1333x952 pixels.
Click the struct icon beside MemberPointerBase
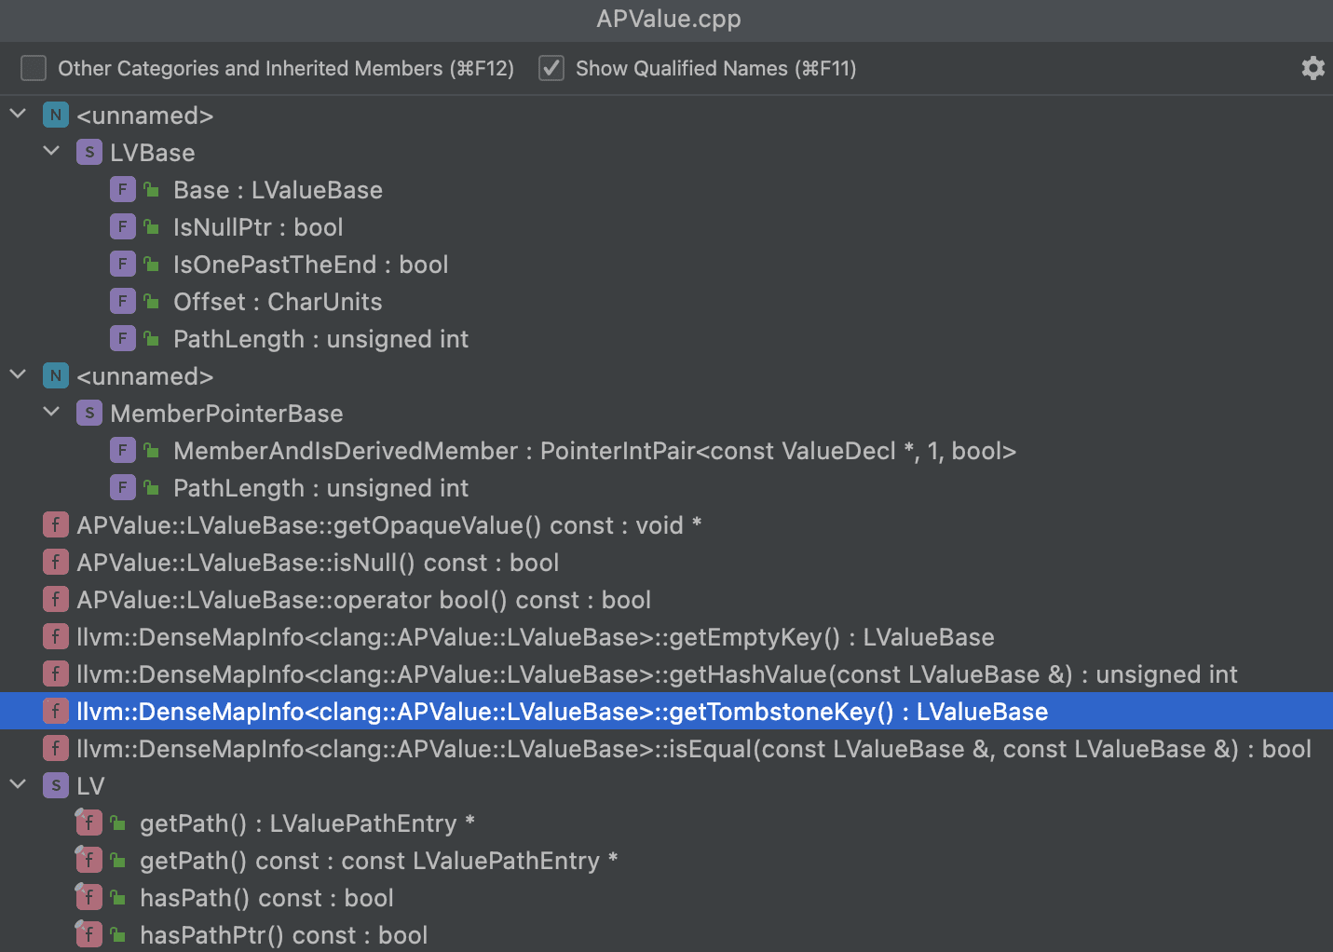pos(89,413)
